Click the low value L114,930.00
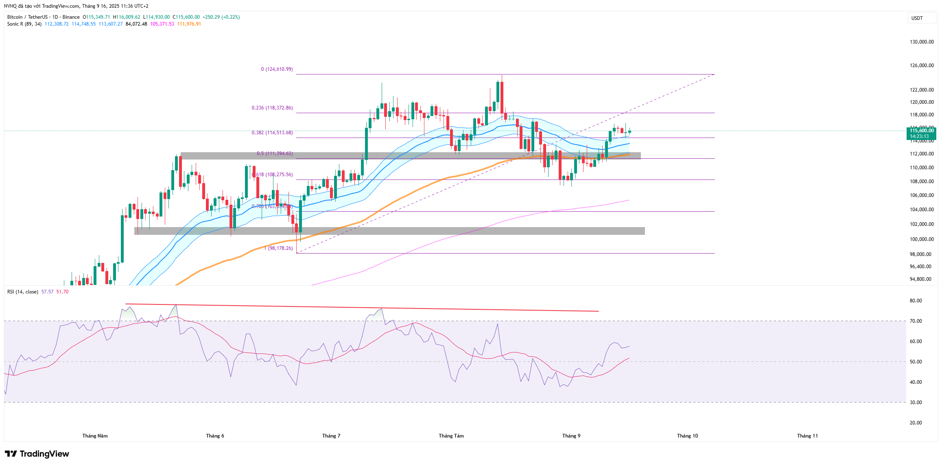 156,17
